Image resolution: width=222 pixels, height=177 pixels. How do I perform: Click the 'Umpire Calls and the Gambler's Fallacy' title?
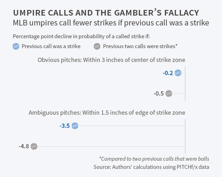106,13
